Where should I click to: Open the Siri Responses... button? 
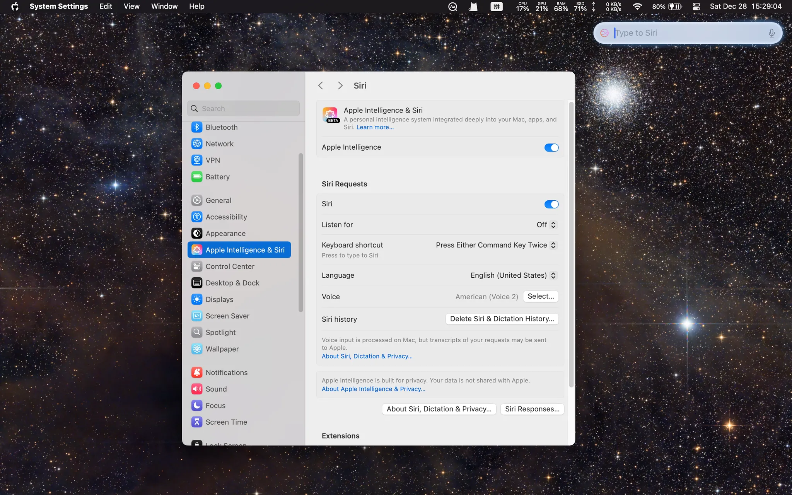click(x=532, y=409)
